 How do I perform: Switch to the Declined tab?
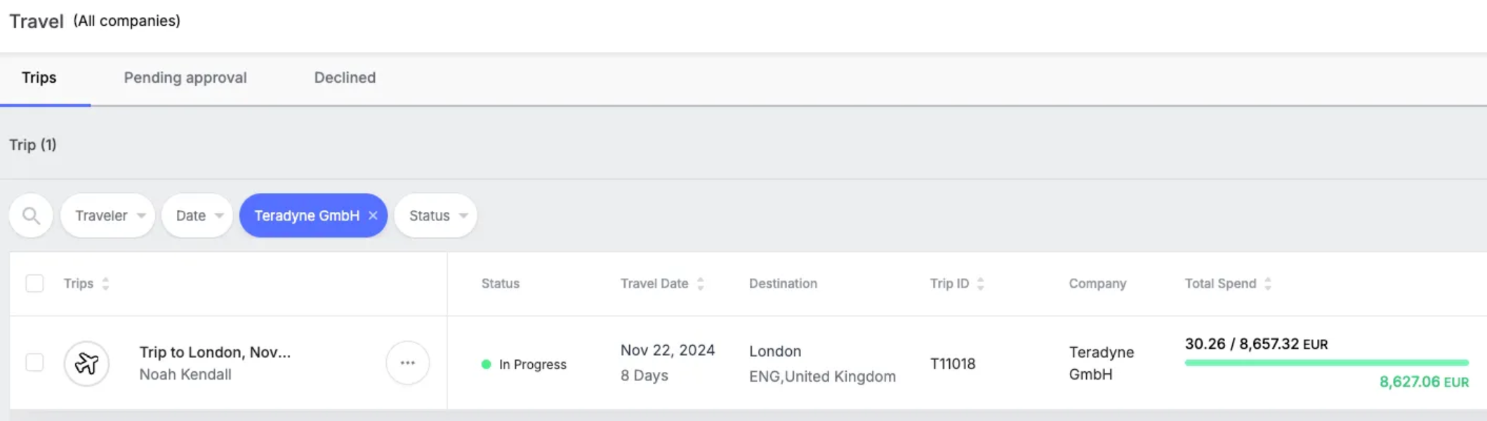point(345,77)
